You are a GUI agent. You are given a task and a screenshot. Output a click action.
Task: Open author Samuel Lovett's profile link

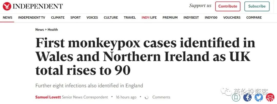pos(48,97)
